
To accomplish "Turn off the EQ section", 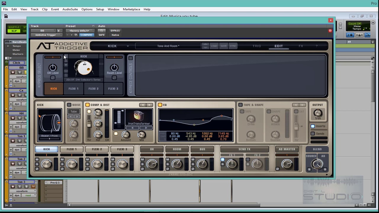I will click(x=160, y=105).
